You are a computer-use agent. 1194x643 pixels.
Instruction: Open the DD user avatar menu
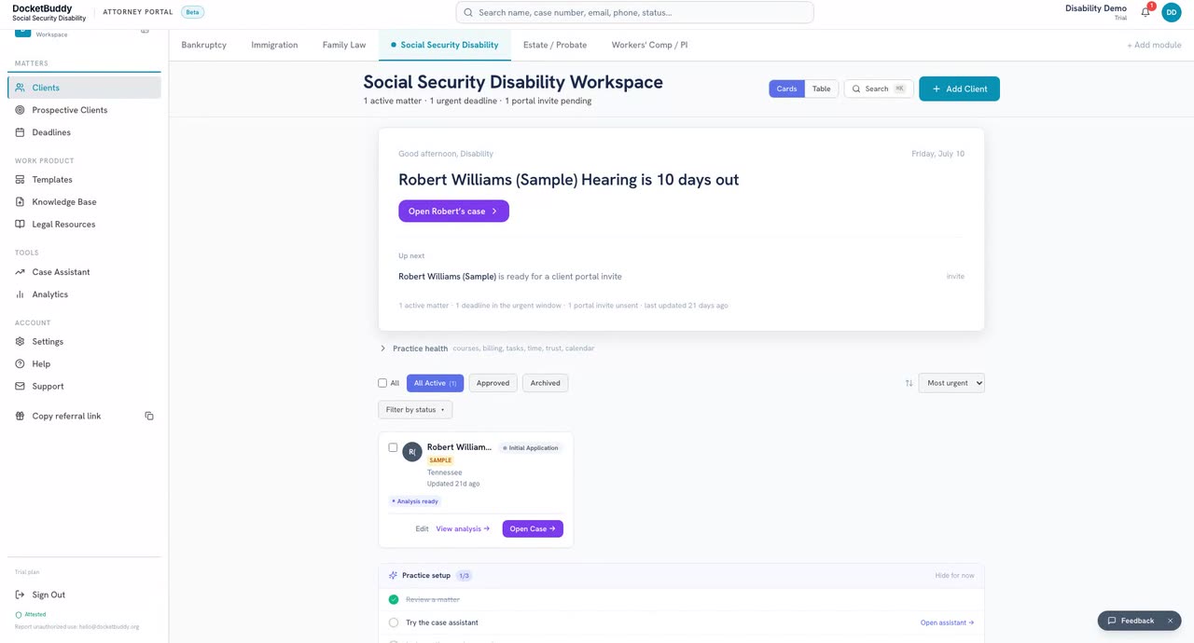pyautogui.click(x=1172, y=12)
